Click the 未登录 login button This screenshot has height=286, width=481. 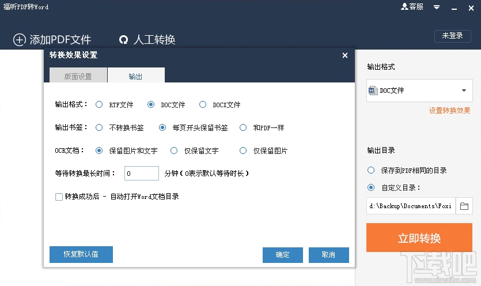tap(452, 36)
